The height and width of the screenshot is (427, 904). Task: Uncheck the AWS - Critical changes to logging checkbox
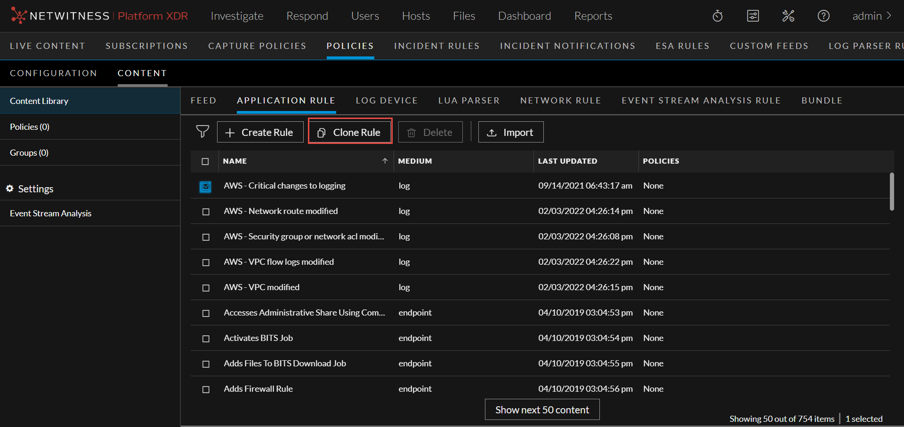pos(205,186)
